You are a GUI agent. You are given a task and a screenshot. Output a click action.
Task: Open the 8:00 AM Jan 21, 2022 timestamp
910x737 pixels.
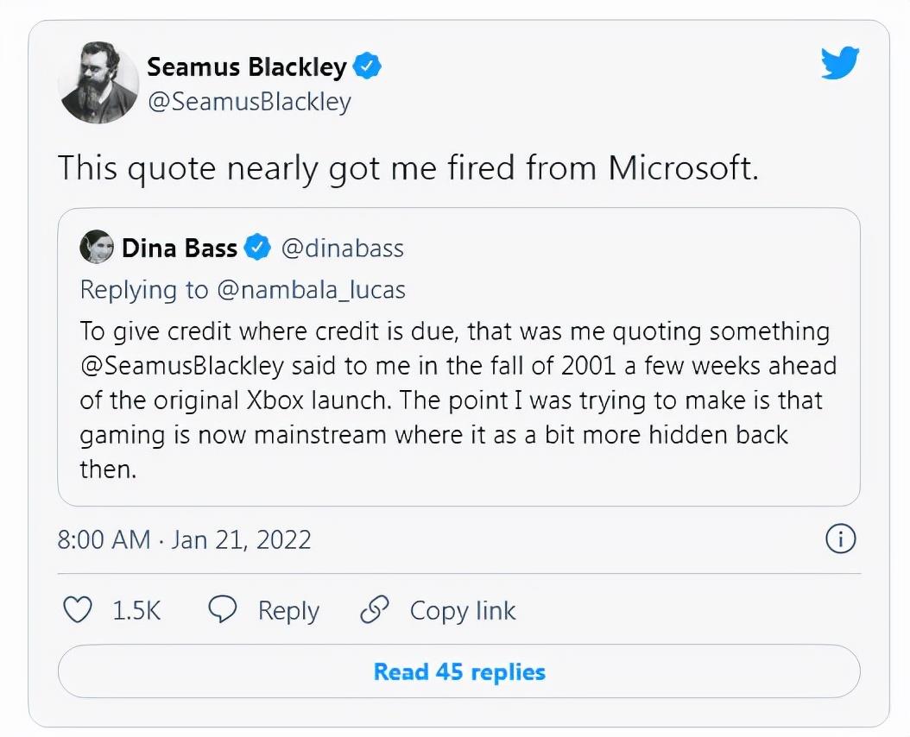184,539
